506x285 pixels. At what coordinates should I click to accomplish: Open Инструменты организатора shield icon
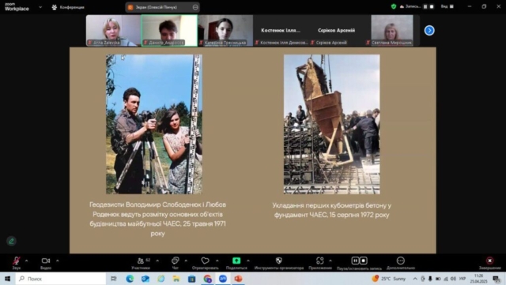(279, 261)
